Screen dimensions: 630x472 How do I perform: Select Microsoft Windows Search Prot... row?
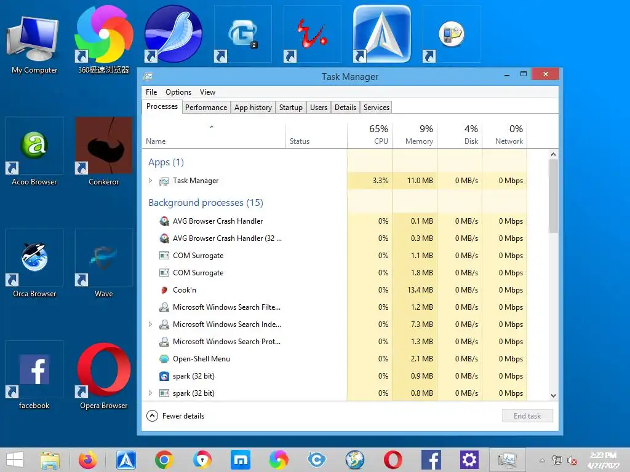335,342
